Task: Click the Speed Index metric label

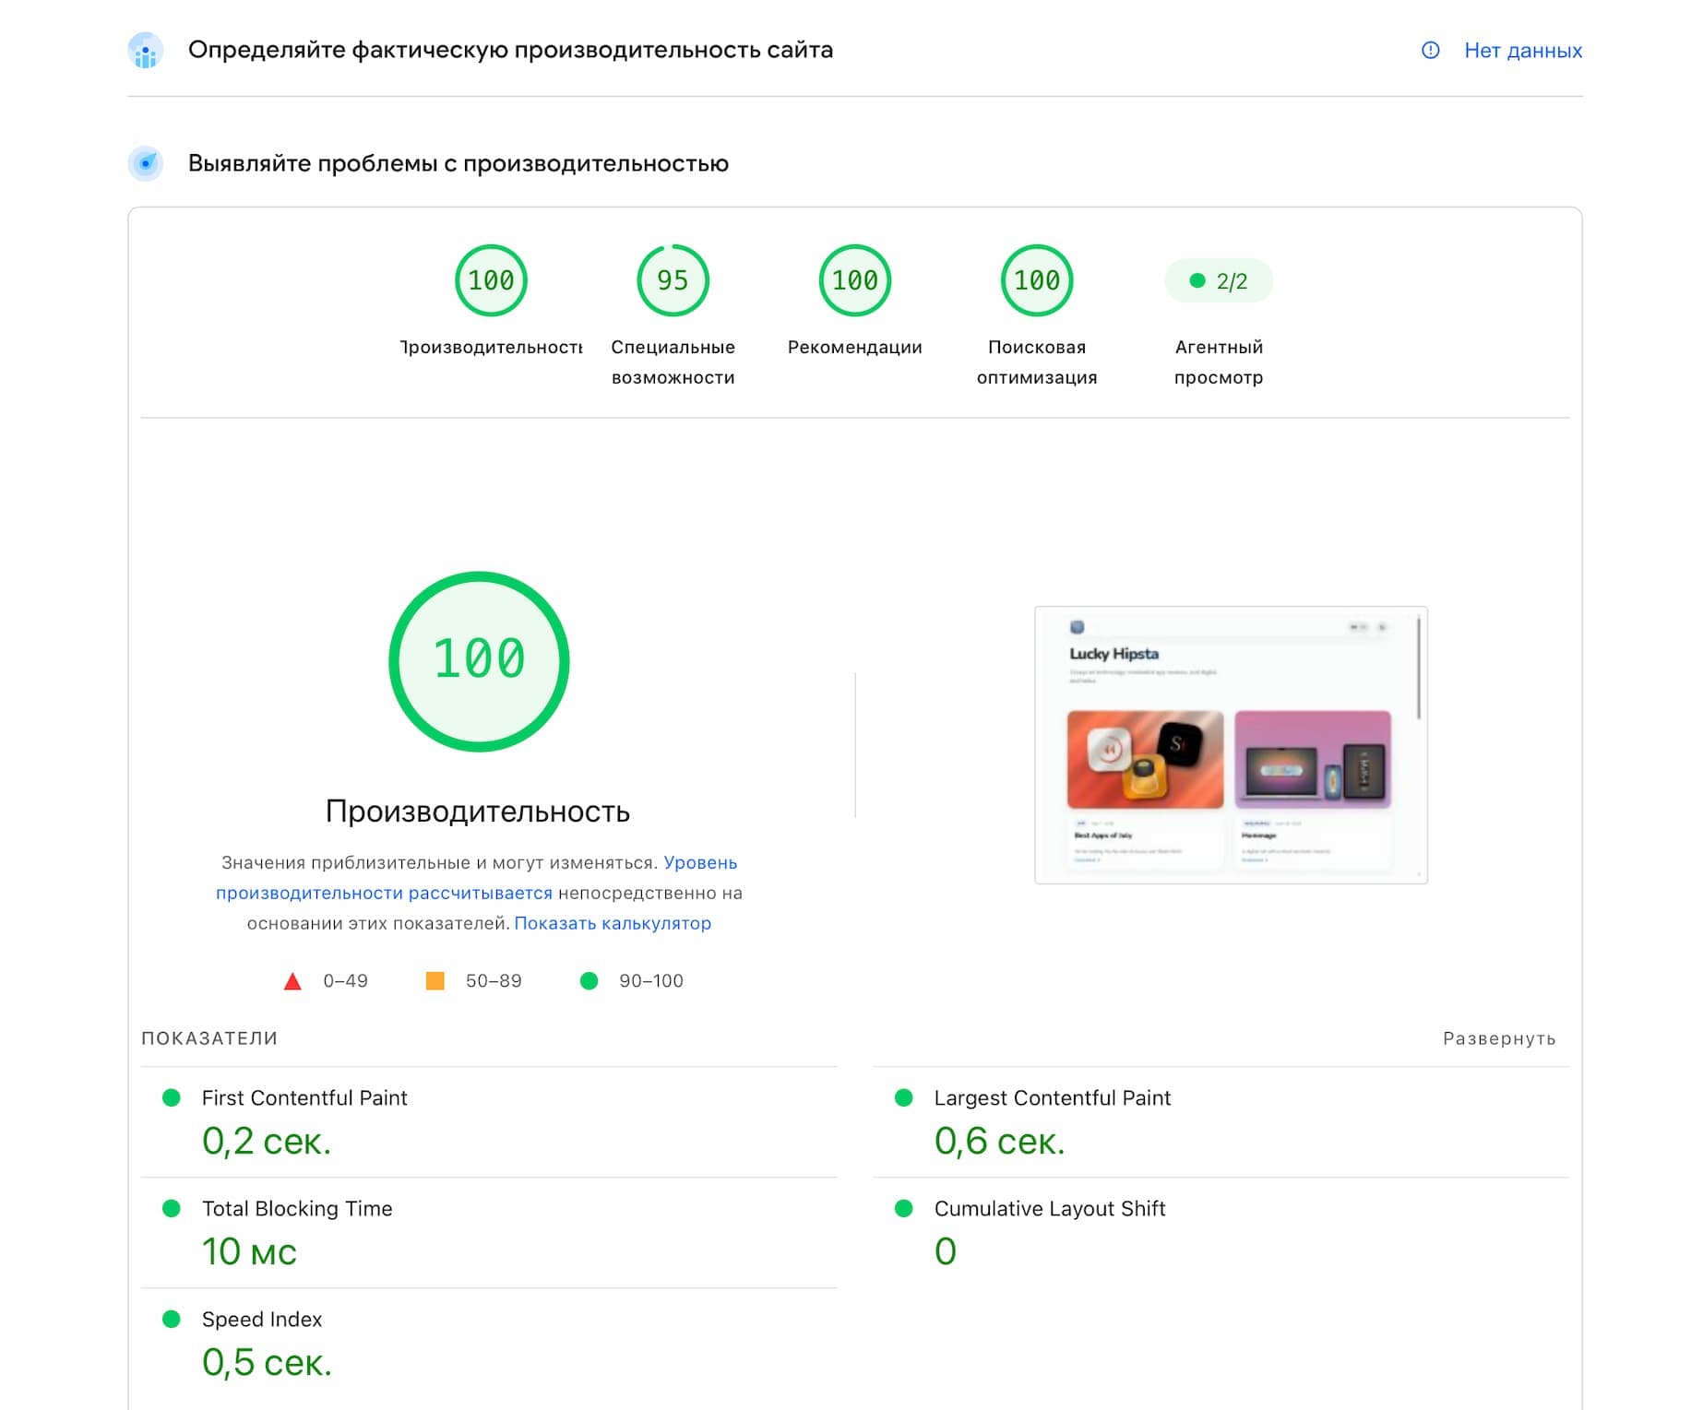Action: click(262, 1319)
